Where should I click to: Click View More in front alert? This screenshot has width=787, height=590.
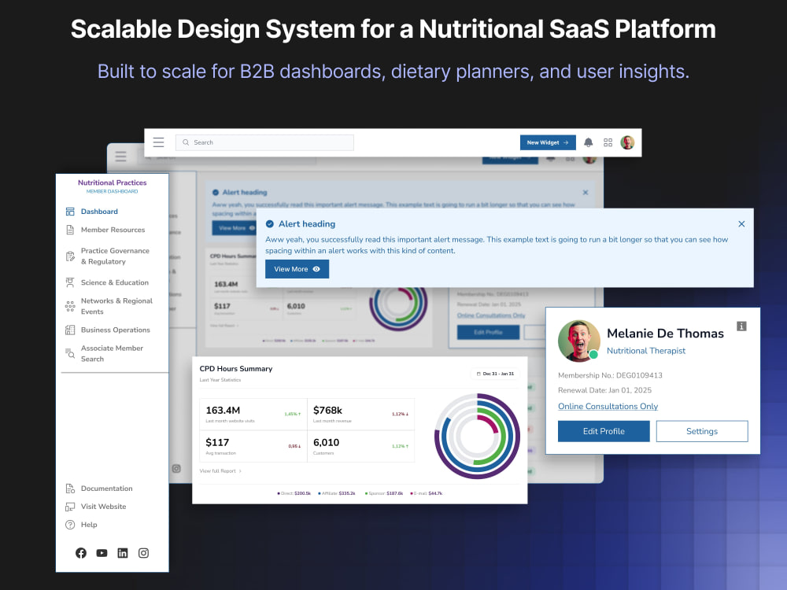297,269
